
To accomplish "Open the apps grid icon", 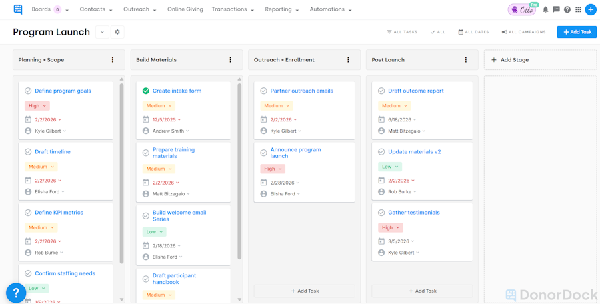I will click(578, 10).
